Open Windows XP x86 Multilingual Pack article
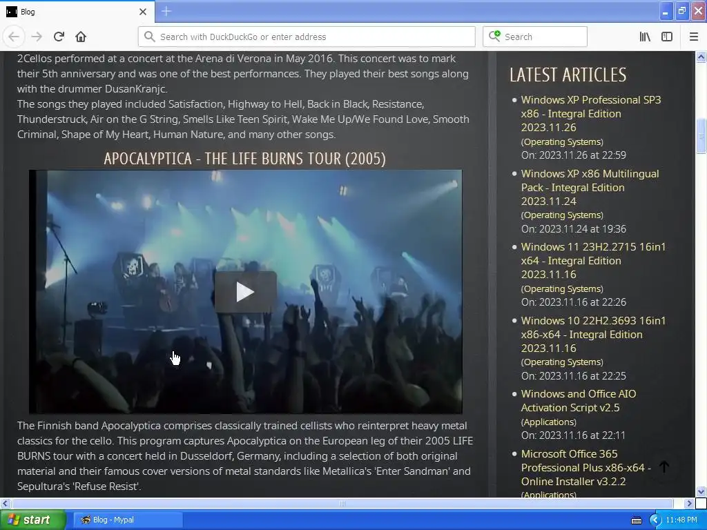The image size is (707, 530). coord(590,188)
